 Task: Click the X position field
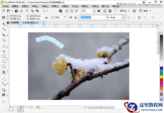[16, 16]
